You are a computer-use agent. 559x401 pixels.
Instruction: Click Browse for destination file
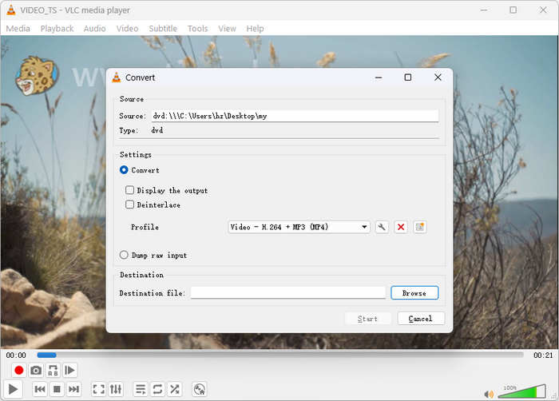tap(414, 293)
